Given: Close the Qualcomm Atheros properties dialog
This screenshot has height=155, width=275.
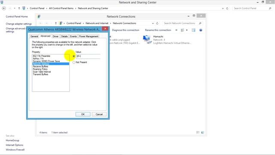Looking at the screenshot, I should pos(105,29).
